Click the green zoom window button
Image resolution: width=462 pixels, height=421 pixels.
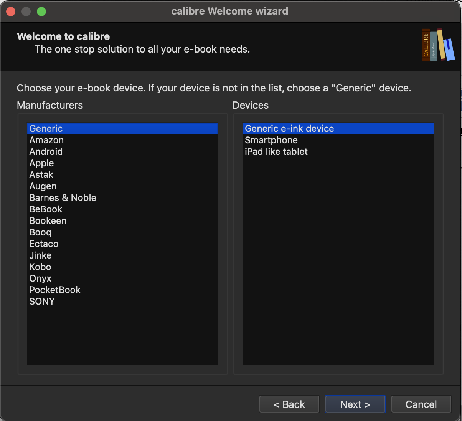point(41,12)
